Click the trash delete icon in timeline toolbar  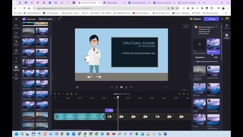(x=71, y=94)
